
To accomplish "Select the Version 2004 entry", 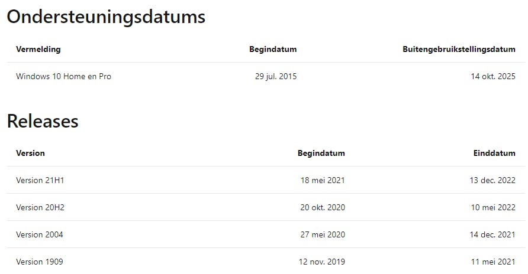I will pos(40,234).
